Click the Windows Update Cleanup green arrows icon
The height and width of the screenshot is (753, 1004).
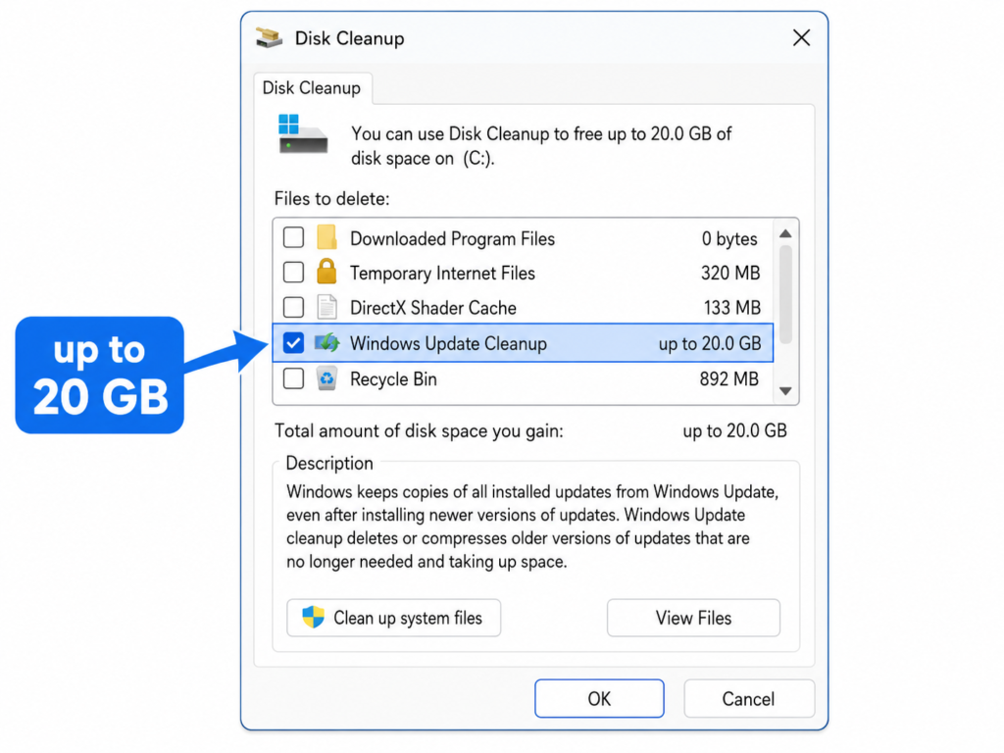[x=327, y=342]
